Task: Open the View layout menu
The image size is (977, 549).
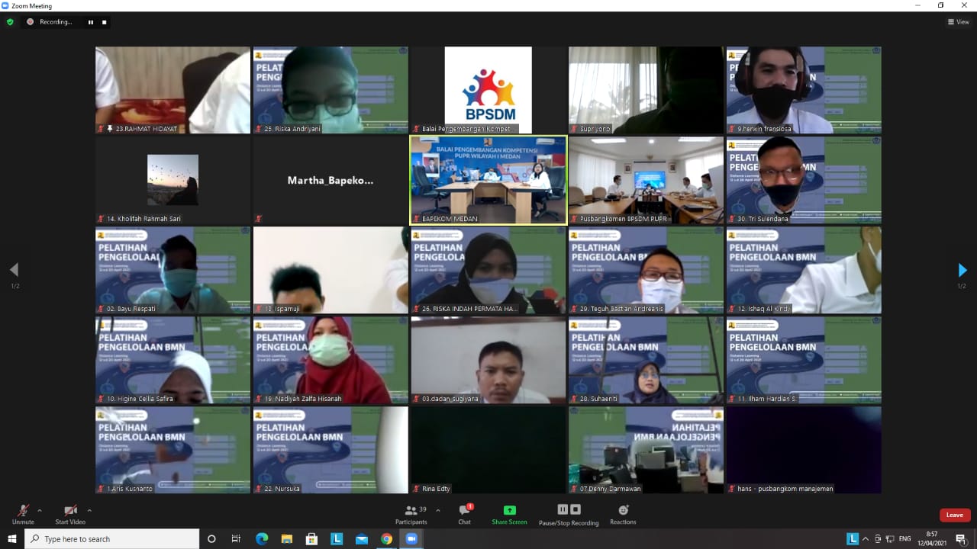Action: (x=958, y=22)
